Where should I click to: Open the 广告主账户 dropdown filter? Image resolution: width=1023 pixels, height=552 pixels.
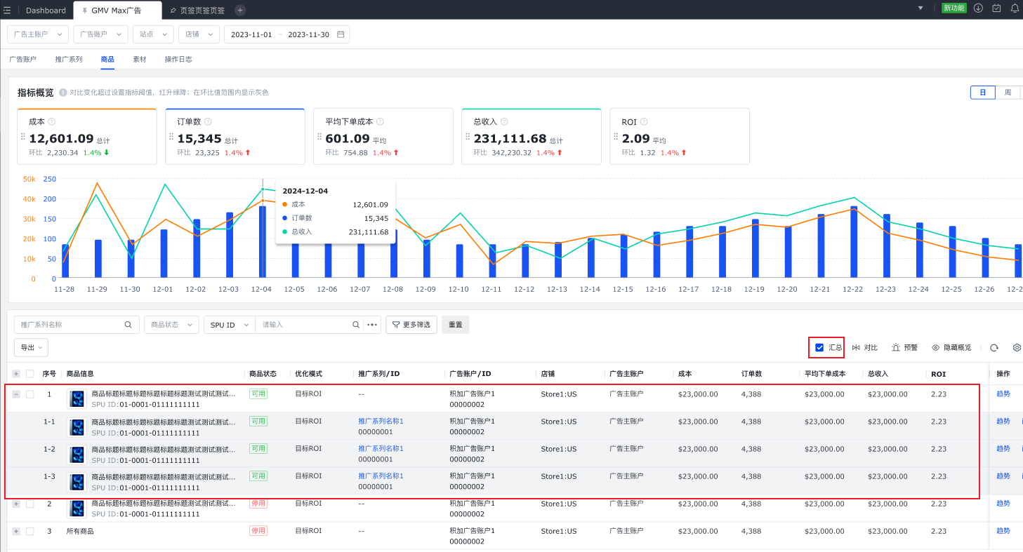pos(38,34)
